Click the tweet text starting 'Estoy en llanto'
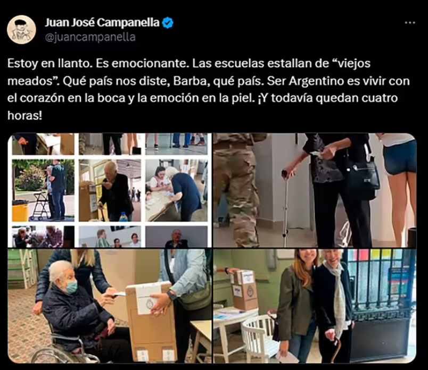This screenshot has height=370, width=428. click(209, 89)
